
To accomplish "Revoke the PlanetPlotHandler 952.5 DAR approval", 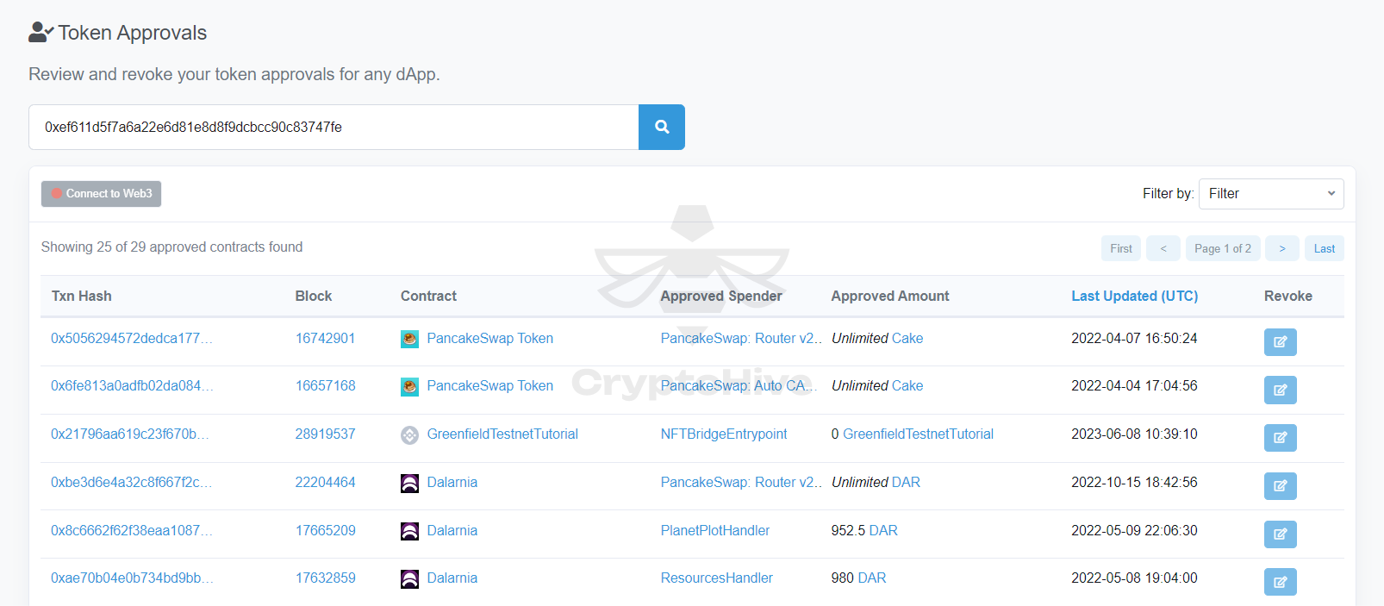I will (x=1280, y=534).
